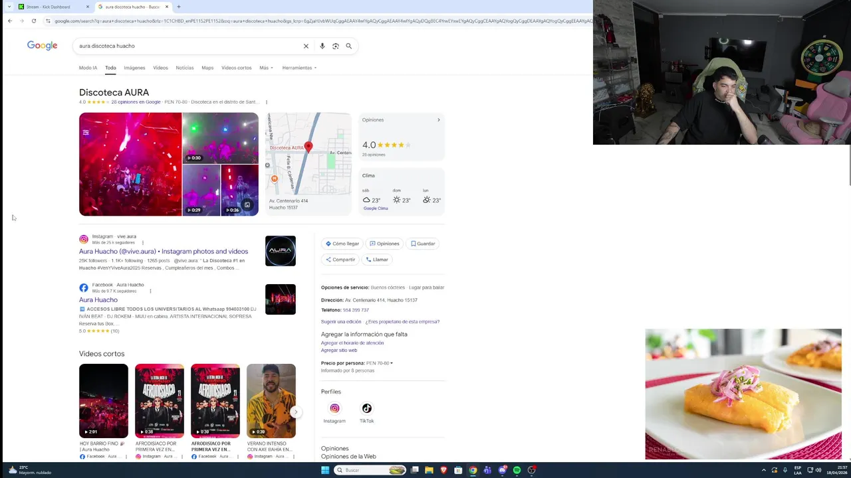Viewport: 851px width, 478px height.
Task: Open Windows Start menu
Action: 325,470
